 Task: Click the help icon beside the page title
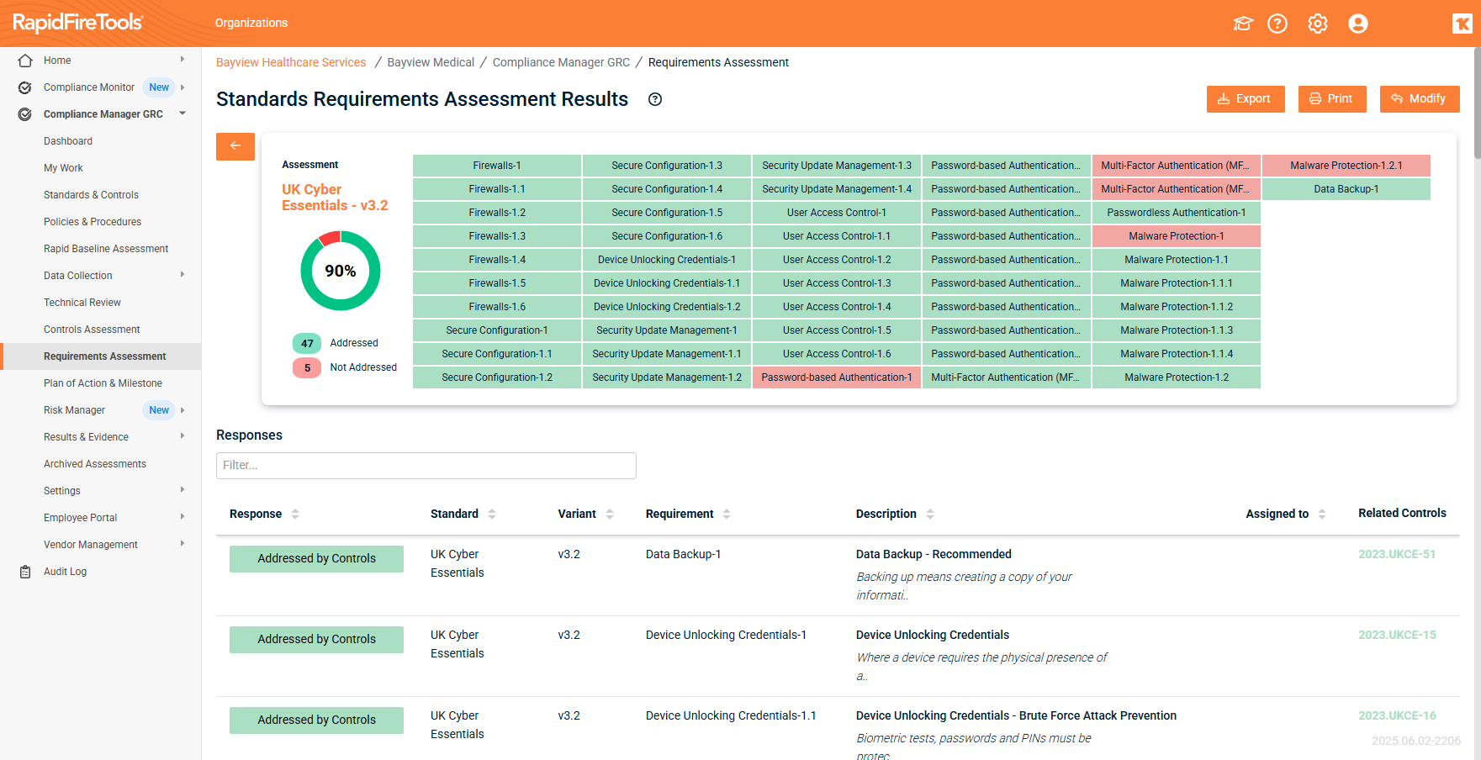coord(655,99)
